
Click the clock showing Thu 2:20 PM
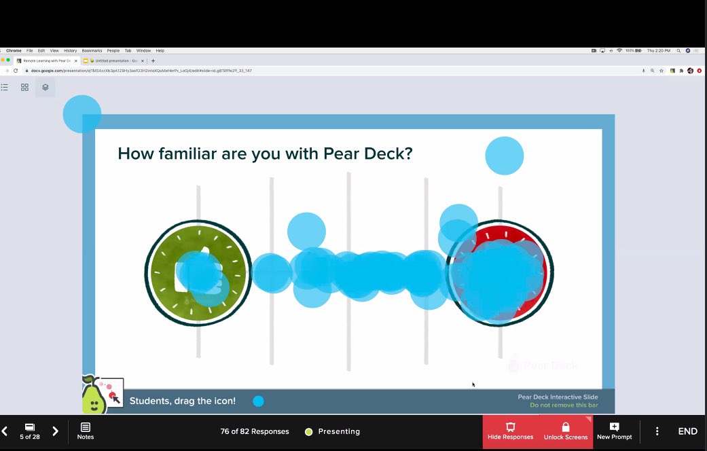pos(659,50)
